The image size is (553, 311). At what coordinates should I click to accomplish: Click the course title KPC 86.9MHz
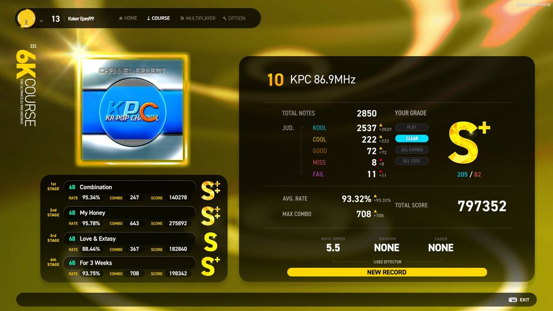click(x=323, y=79)
